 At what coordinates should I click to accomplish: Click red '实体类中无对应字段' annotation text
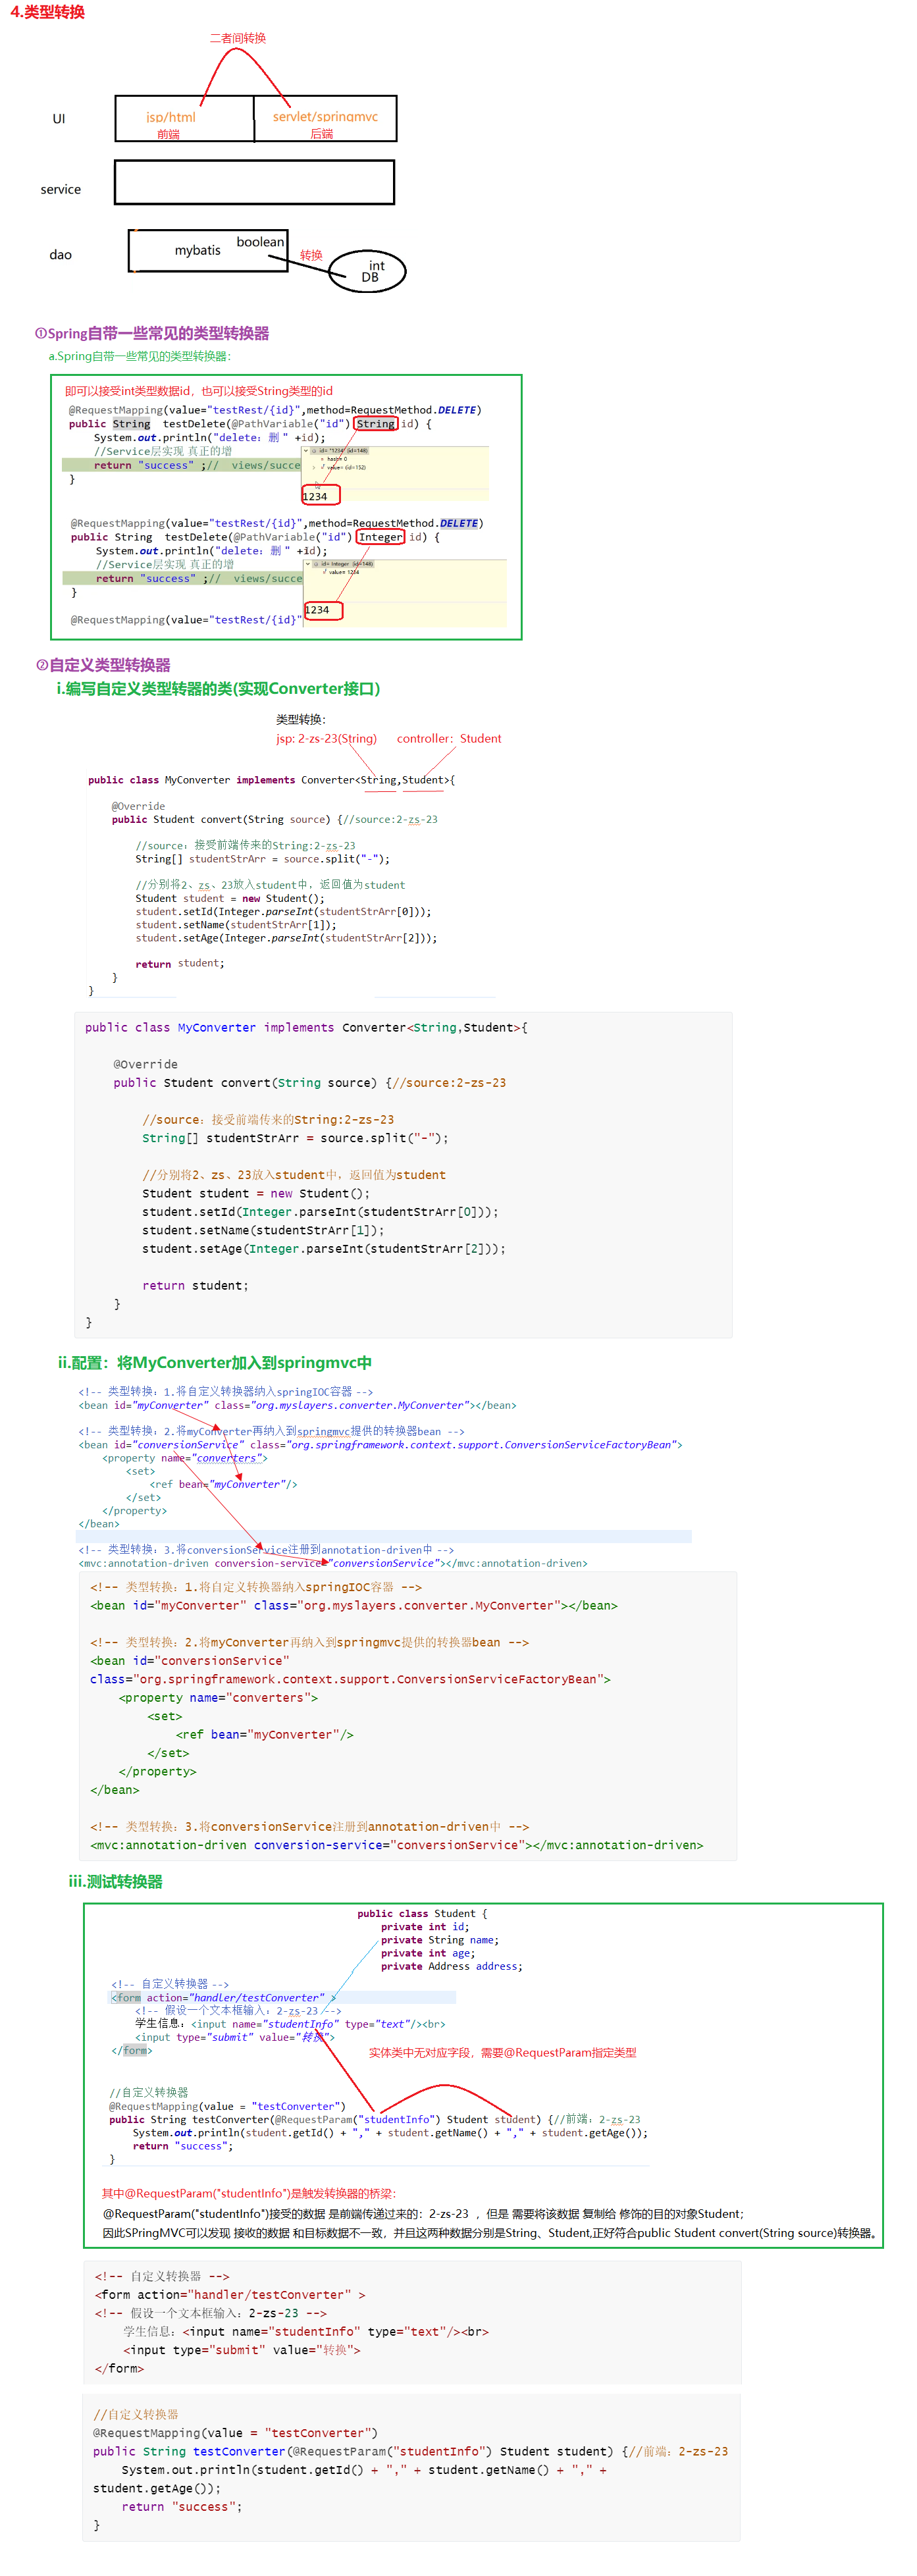pyautogui.click(x=502, y=2052)
